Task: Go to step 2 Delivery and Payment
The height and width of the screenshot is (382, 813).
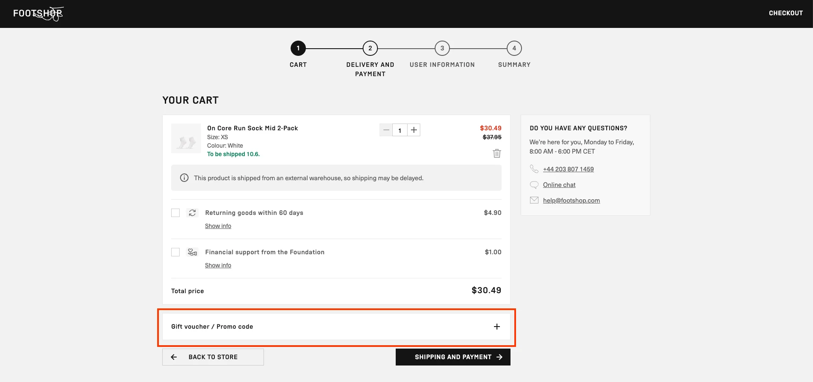Action: (x=370, y=48)
